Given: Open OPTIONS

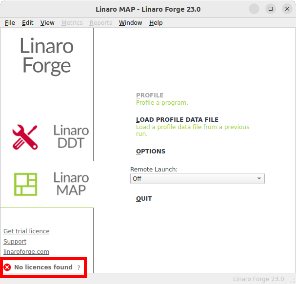Looking at the screenshot, I should 151,151.
